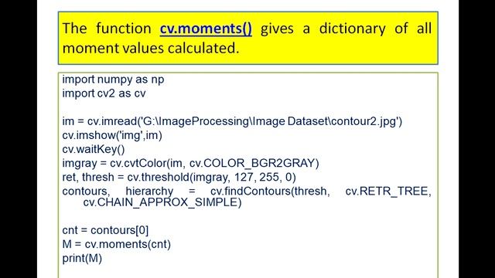Click the cv.threshold(imgray, 127, 255, 0) line
The width and height of the screenshot is (495, 278).
(x=179, y=177)
